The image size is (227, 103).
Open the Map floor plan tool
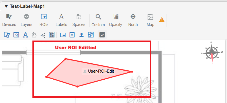pyautogui.click(x=150, y=20)
